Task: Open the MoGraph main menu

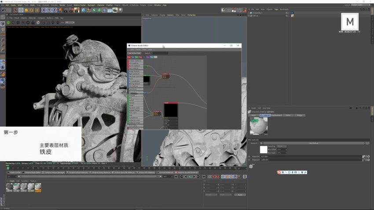Action: click(91, 5)
